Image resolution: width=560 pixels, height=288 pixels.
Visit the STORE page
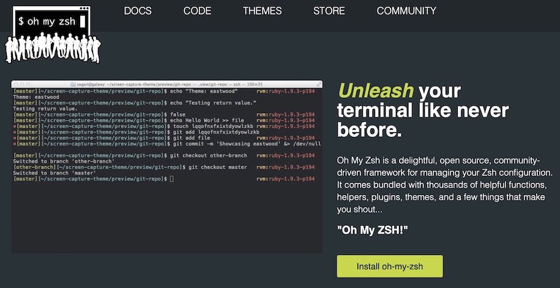tap(329, 11)
